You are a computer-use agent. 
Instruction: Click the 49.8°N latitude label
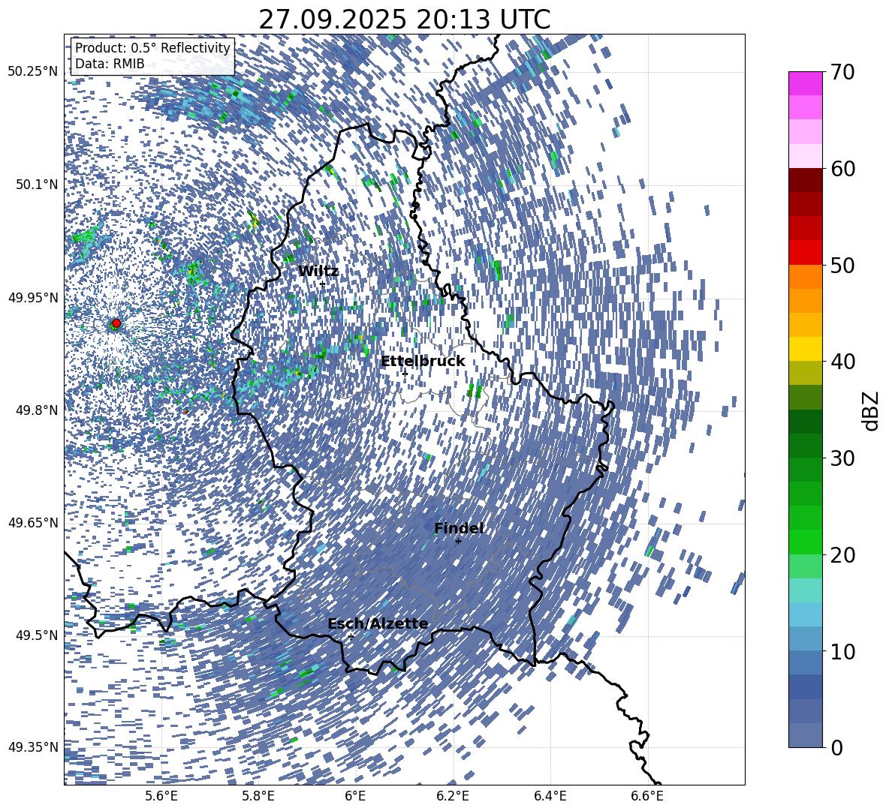[37, 410]
